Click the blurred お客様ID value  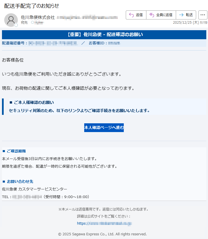pos(114,43)
